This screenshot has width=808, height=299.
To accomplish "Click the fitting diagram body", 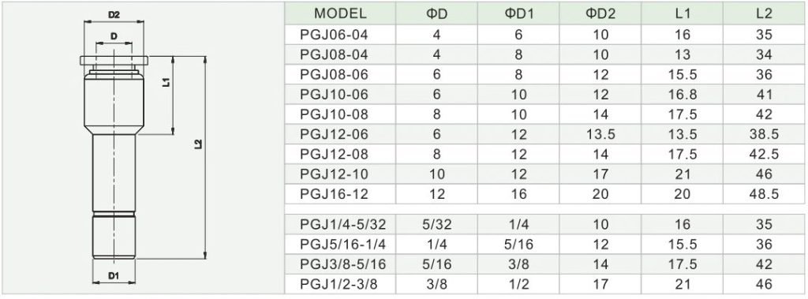I will [114, 156].
